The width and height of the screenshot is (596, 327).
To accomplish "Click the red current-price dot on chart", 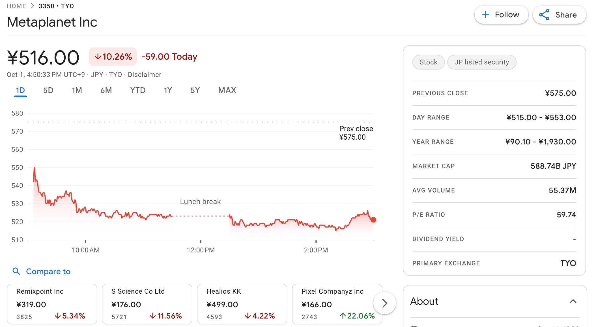I will [x=373, y=220].
